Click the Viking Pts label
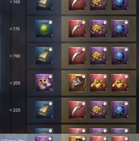 (x=13, y=140)
